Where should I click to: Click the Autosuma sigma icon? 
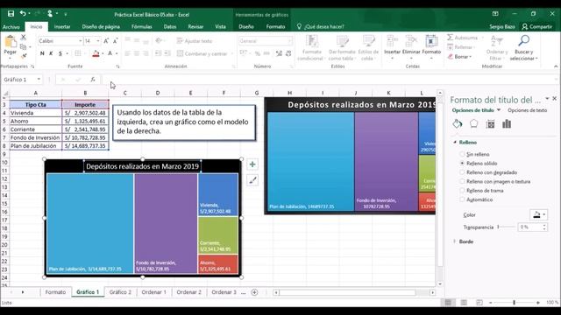tap(450, 38)
